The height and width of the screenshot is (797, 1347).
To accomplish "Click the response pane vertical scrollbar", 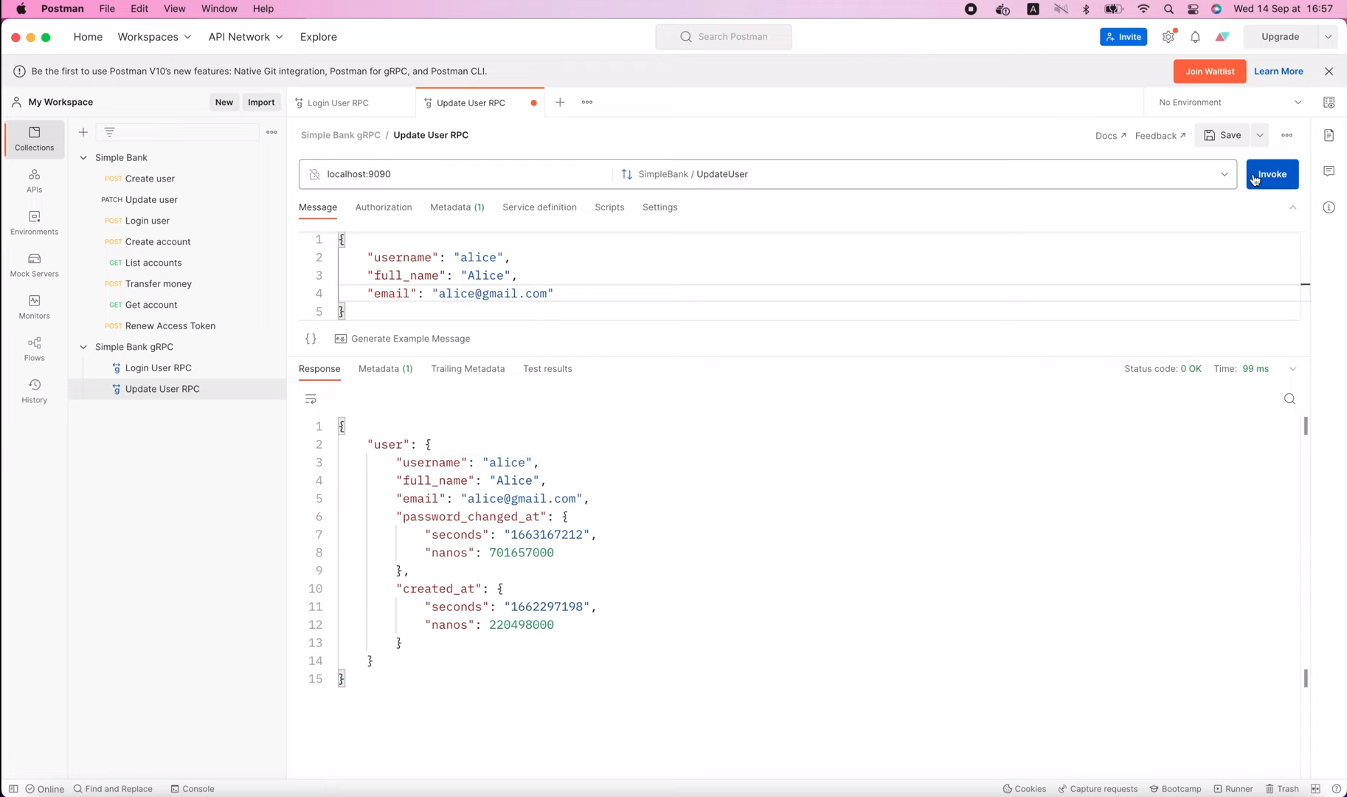I will (x=1305, y=552).
